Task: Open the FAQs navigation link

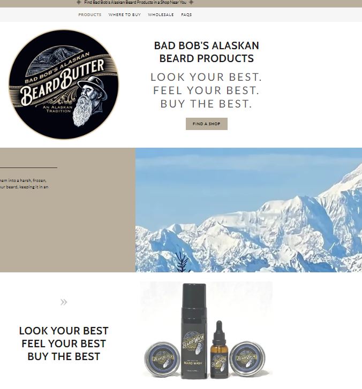Action: point(186,14)
